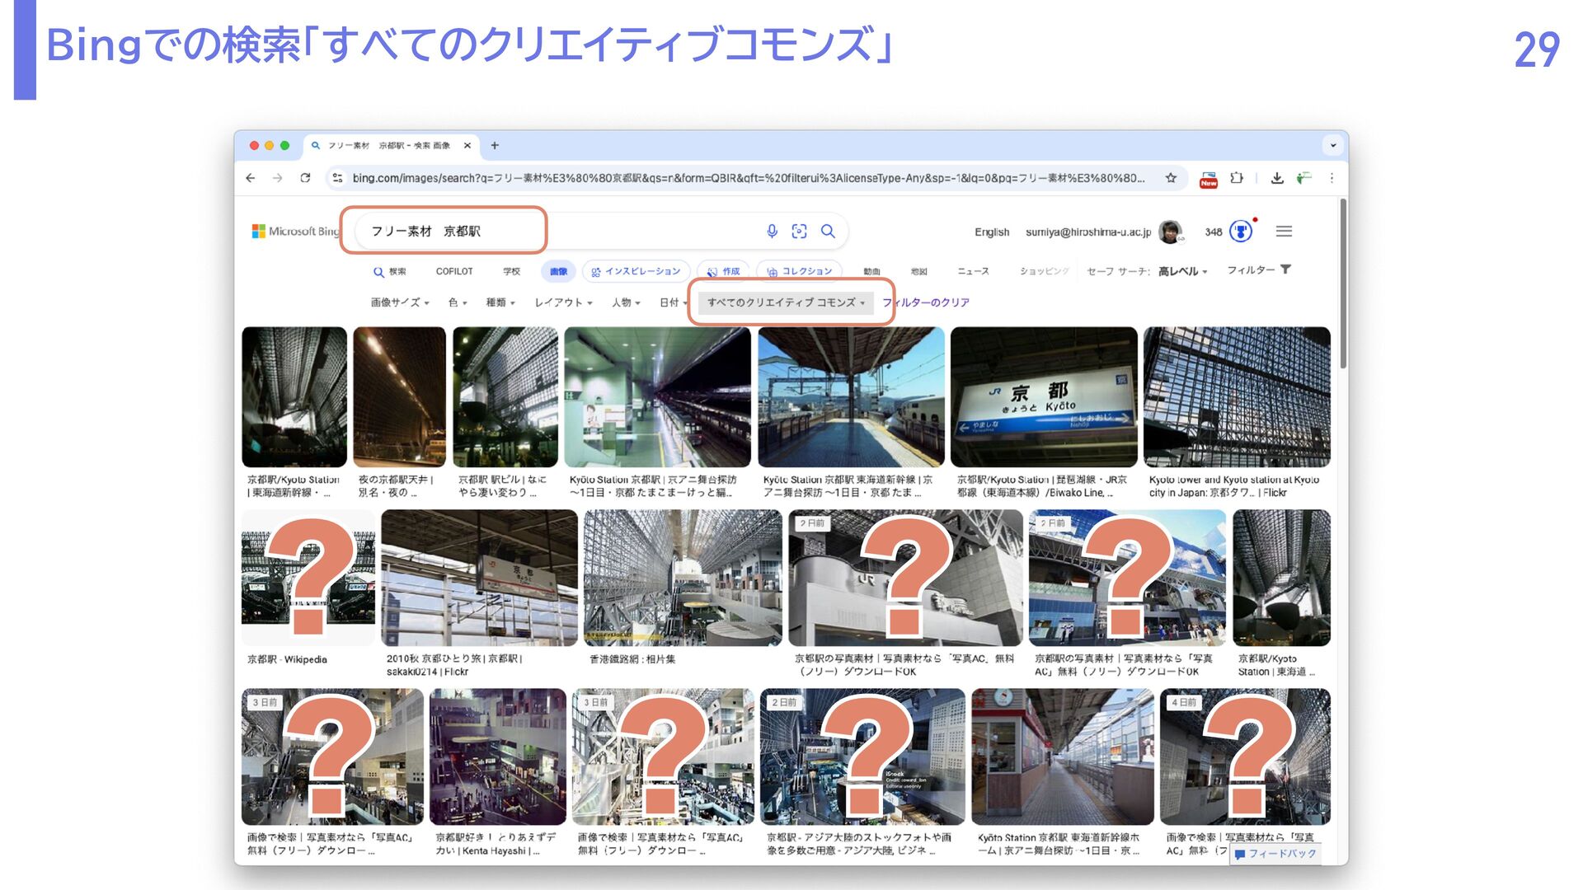Open セーフ サーチ 高レベル dropdown
The image size is (1583, 890).
pyautogui.click(x=1181, y=271)
